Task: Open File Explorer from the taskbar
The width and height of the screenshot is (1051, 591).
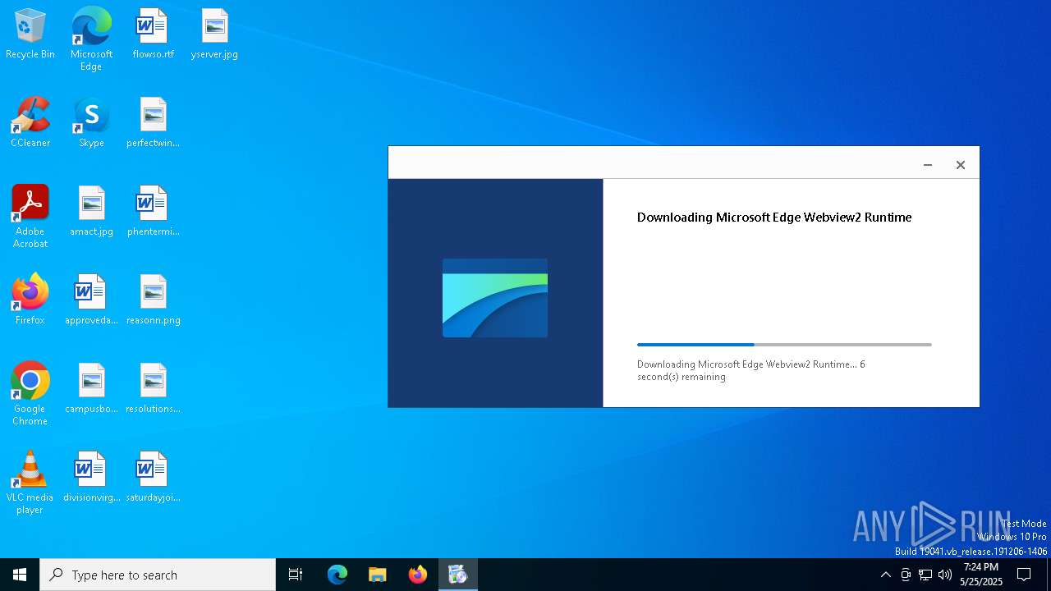Action: 378,575
